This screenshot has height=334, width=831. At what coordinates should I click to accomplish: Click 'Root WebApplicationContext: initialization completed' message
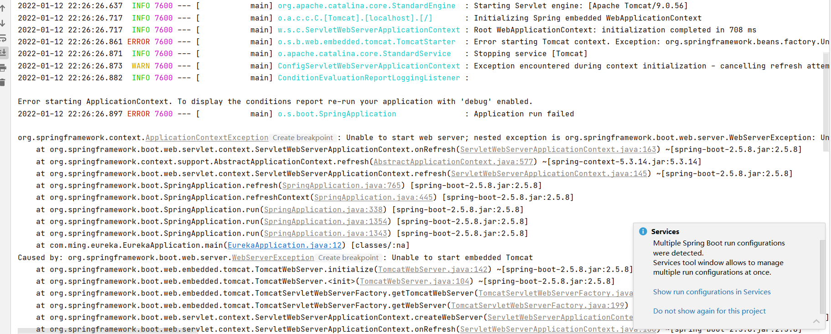(x=615, y=30)
